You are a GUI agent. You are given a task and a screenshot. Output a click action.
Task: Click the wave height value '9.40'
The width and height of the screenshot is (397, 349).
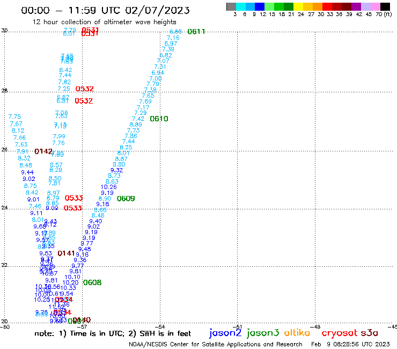tap(95, 221)
